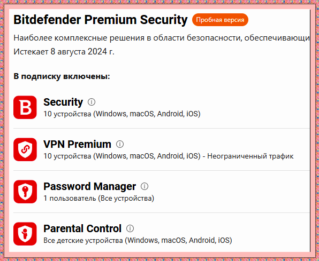The width and height of the screenshot is (319, 261).
Task: Select the Security product heading
Action: click(63, 102)
